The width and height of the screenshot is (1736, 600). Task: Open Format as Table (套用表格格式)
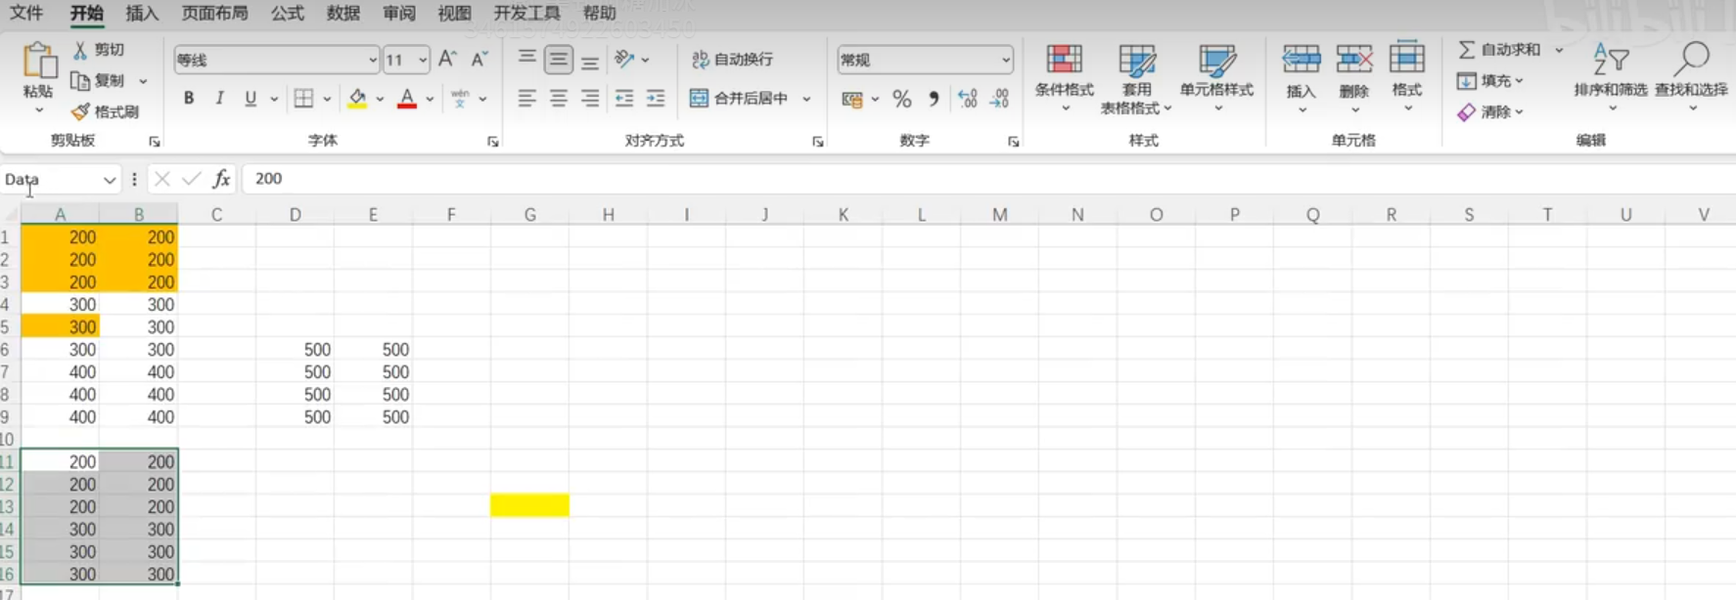pyautogui.click(x=1136, y=78)
